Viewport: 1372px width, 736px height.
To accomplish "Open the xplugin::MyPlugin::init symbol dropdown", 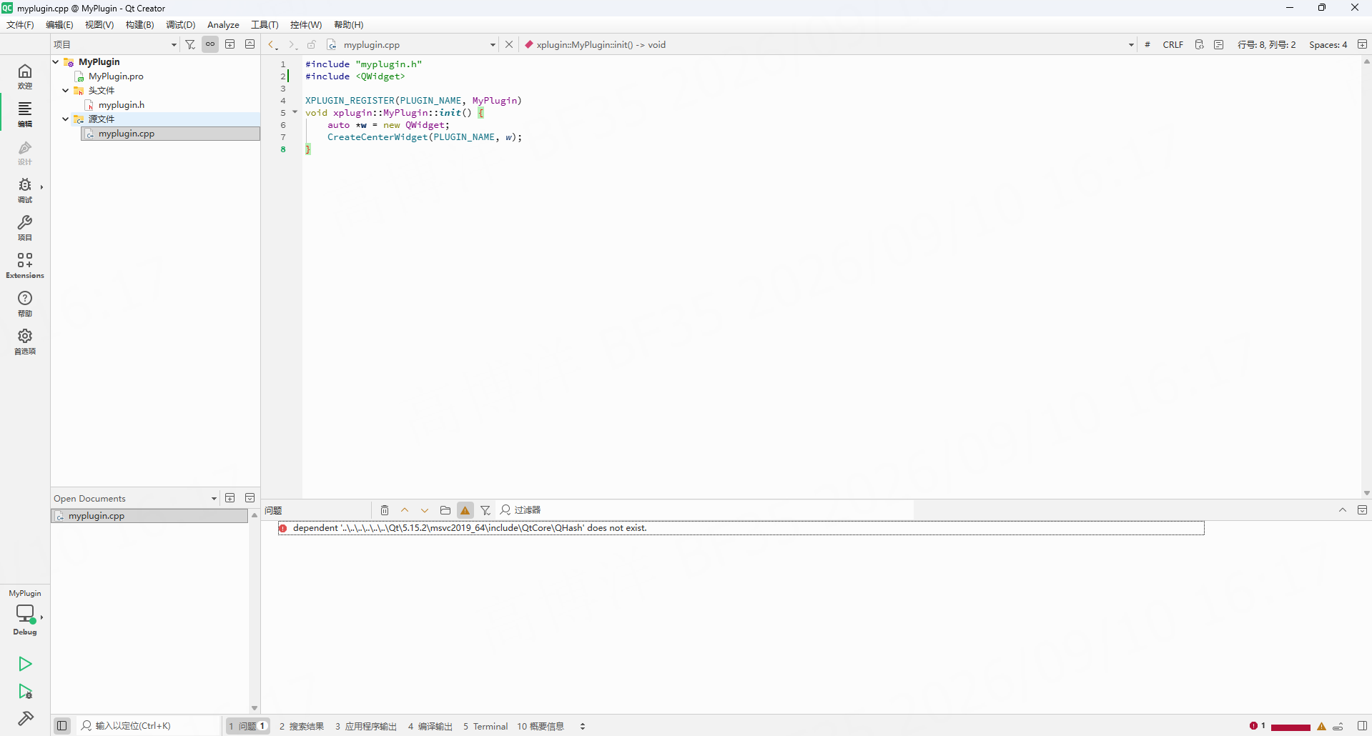I will [x=828, y=44].
